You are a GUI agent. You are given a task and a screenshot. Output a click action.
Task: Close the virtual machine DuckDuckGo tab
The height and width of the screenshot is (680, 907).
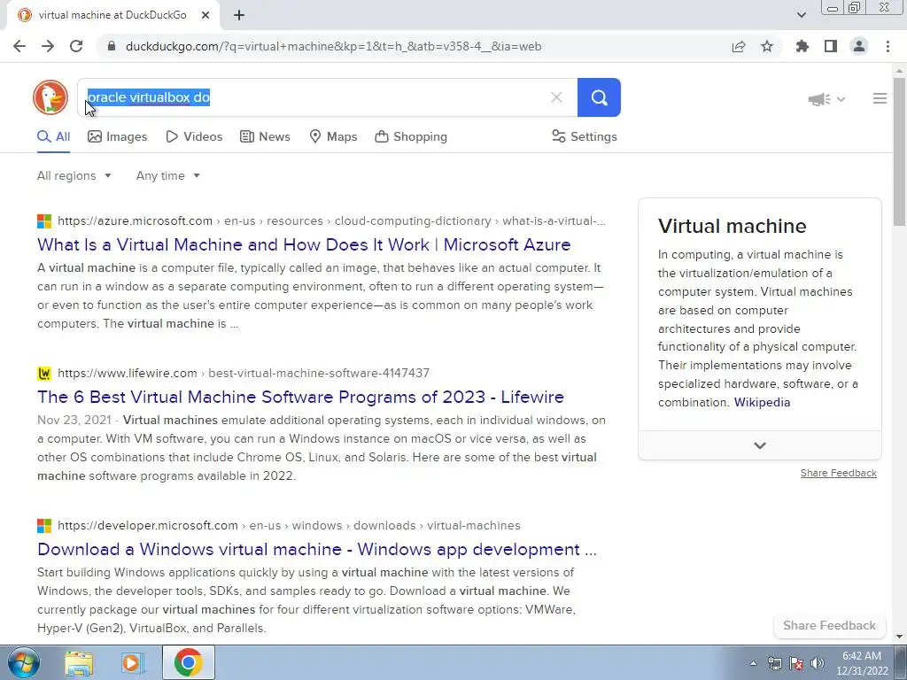coord(205,15)
